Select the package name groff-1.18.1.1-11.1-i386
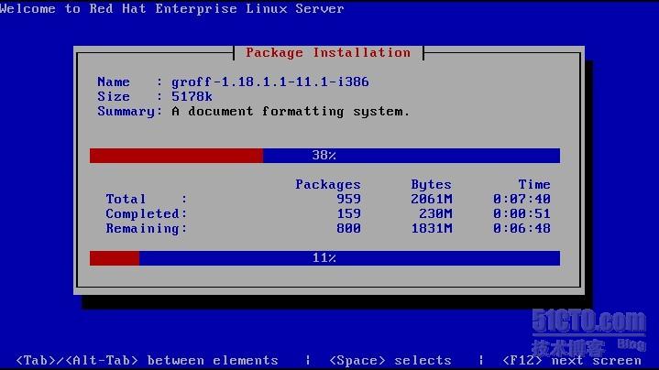Image resolution: width=659 pixels, height=370 pixels. pos(269,82)
